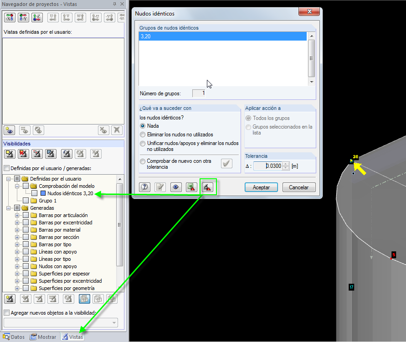
Task: Export identical nodes to Excel icon
Action: (191, 187)
